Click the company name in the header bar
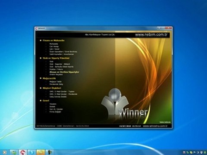 coord(100,34)
